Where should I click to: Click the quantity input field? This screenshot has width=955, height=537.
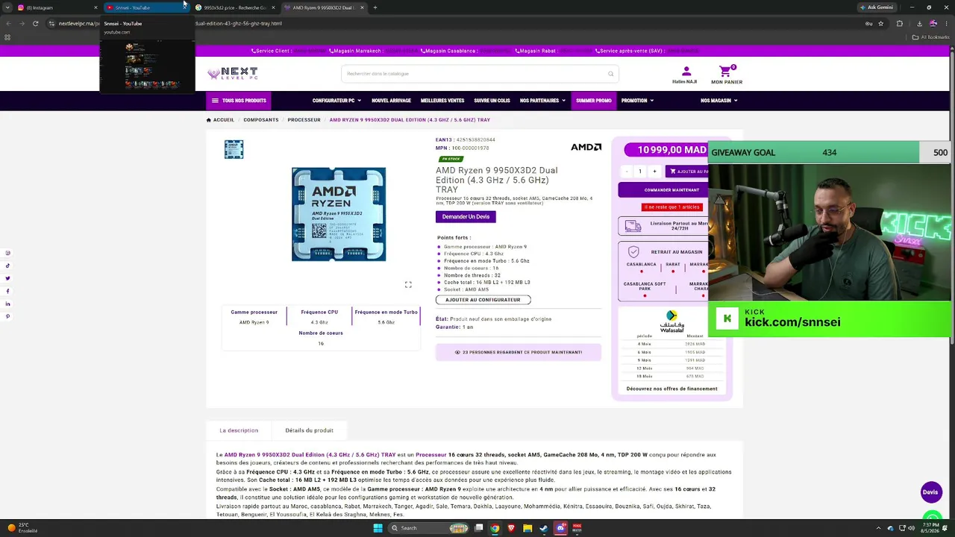click(640, 172)
